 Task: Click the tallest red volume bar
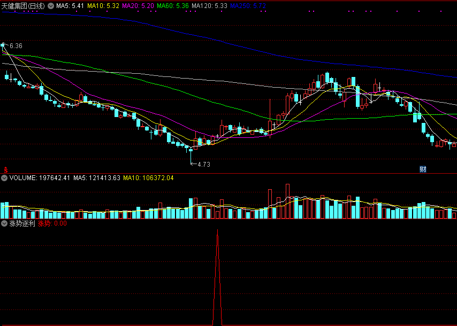click(288, 201)
